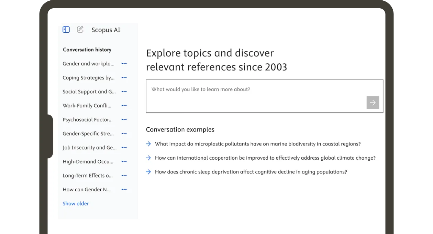Open options for Job Insecurity and Ge... conversation

pos(124,147)
